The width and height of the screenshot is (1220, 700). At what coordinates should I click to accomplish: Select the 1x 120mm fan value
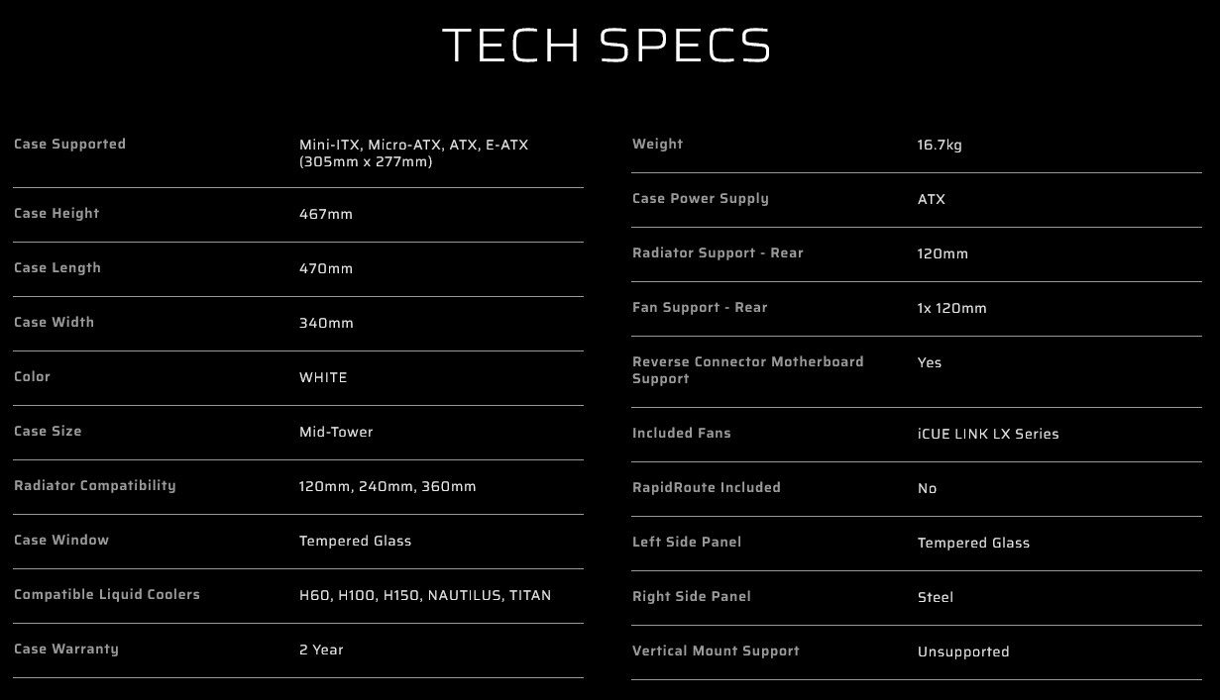point(951,308)
